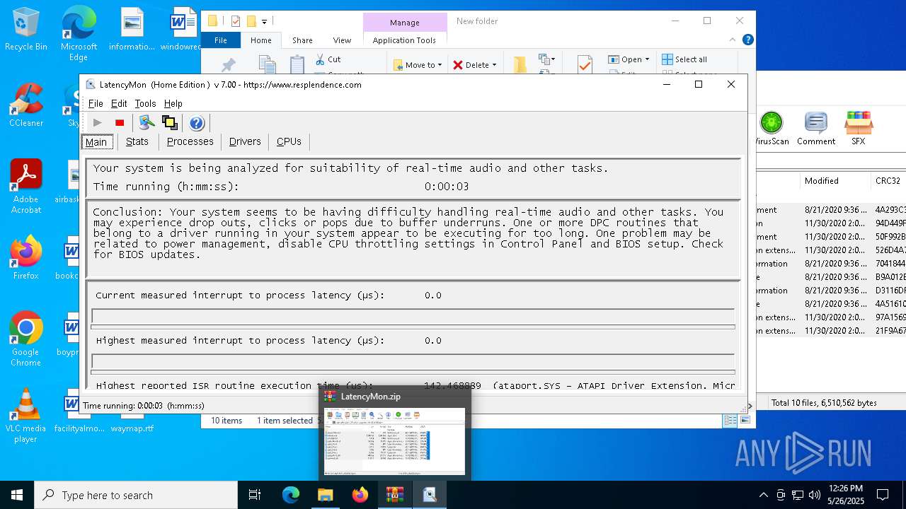Click the Manage contextual tab in Explorer
Screen dimensions: 906x509
point(405,22)
